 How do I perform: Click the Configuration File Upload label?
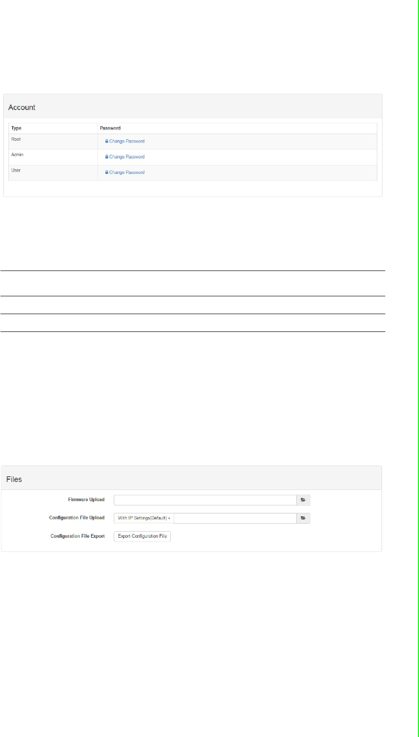[77, 518]
